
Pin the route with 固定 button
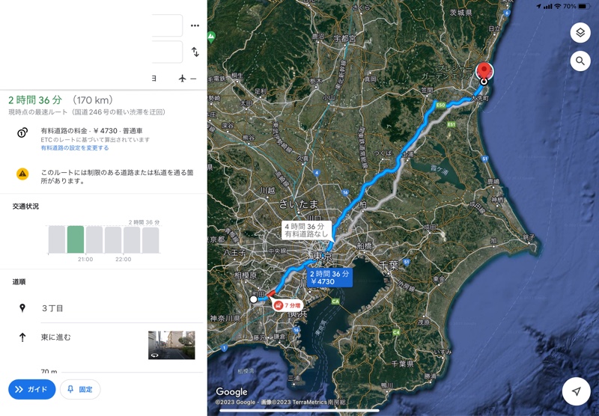point(80,389)
